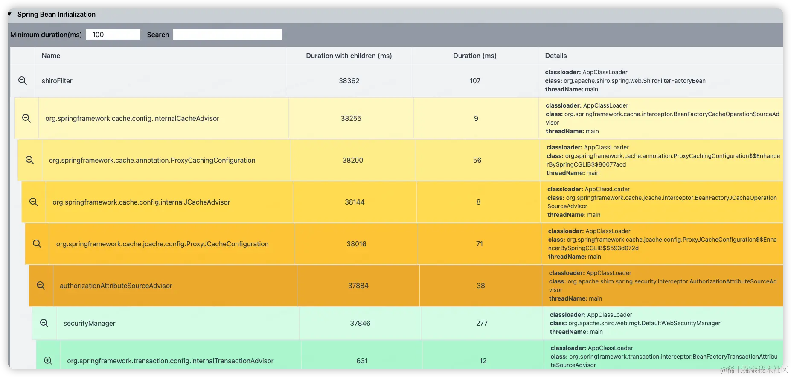791x377 pixels.
Task: Collapse internalJCacheAdvisor row magnifier icon
Action: (x=34, y=202)
